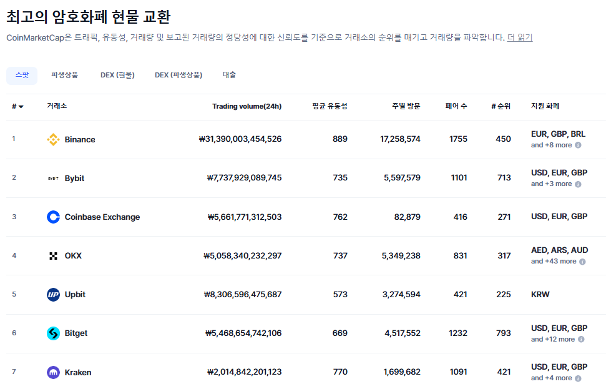Viewport: 606px width, 389px height.
Task: Sort by Trading volume(24h) header
Action: click(x=247, y=106)
